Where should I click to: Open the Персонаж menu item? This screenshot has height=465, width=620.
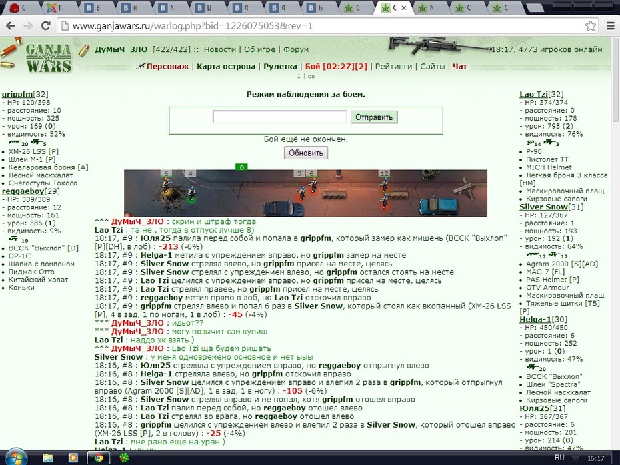coord(167,67)
